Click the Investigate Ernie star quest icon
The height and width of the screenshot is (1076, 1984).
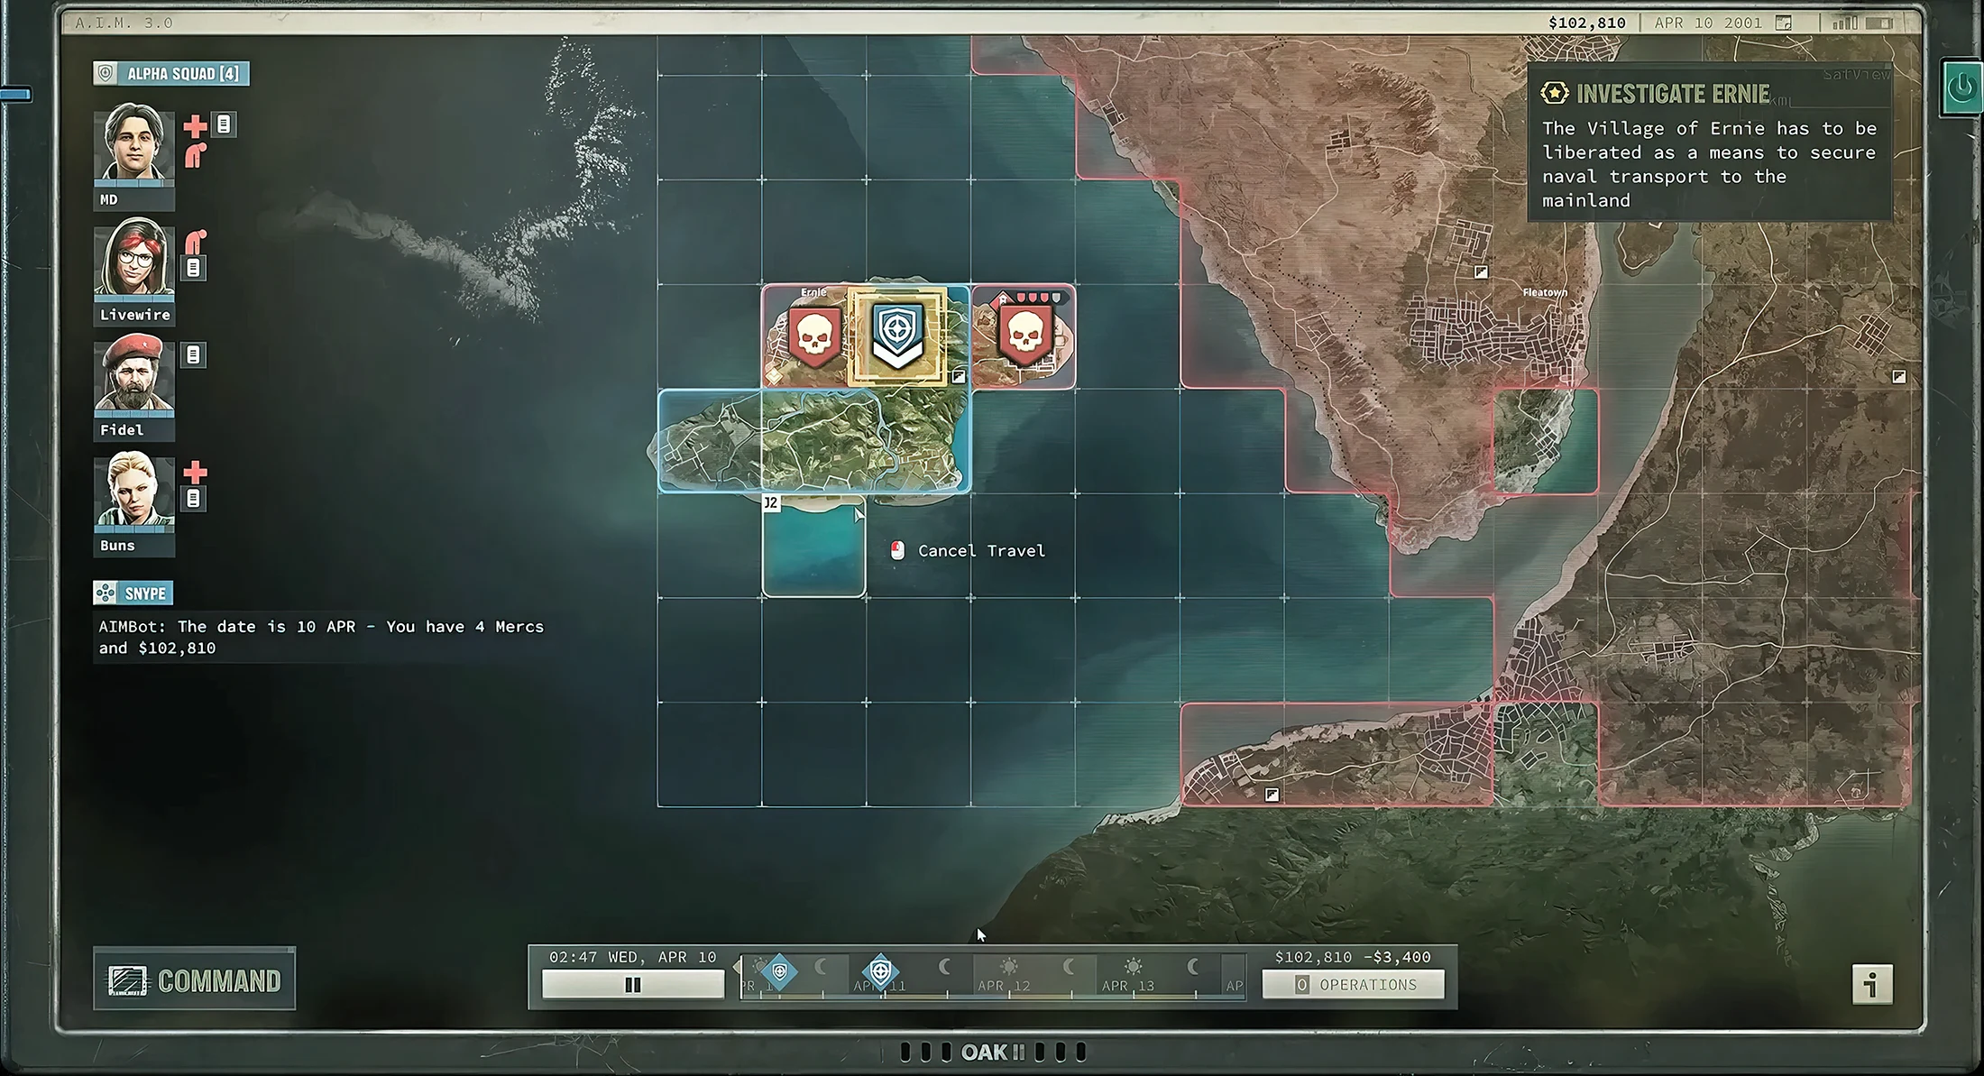pos(1555,93)
